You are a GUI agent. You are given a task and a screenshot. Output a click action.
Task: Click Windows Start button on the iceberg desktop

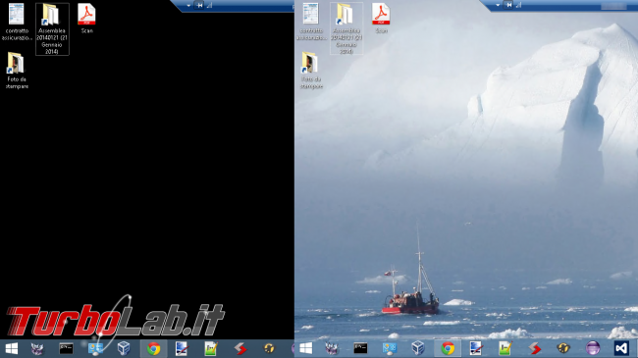tap(306, 348)
